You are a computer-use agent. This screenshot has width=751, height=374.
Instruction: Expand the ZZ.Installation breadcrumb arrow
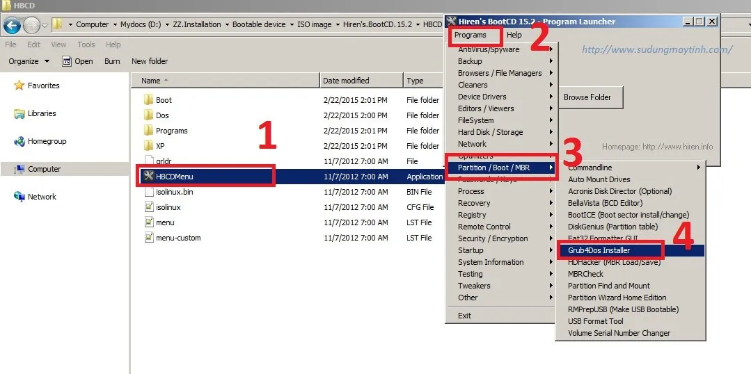click(x=226, y=24)
